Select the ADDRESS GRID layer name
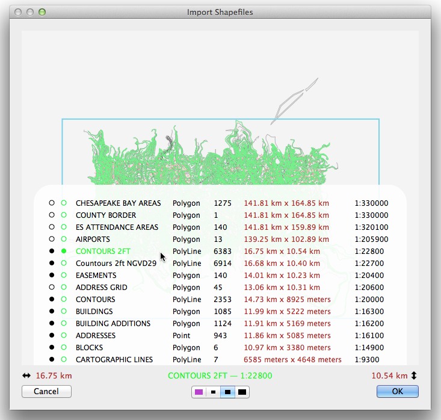This screenshot has height=420, width=441. [x=101, y=288]
